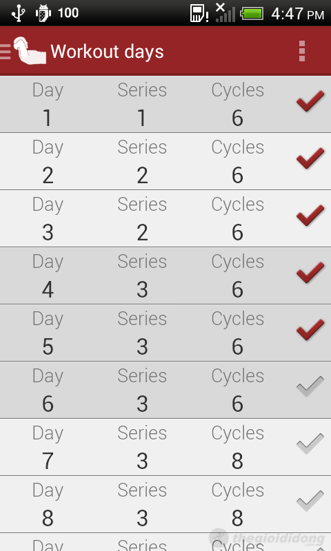This screenshot has height=551, width=331.
Task: Mark Day 7 grey checkmark done
Action: click(x=310, y=444)
